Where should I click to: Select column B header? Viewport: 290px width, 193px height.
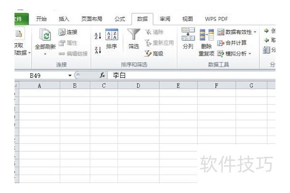(75, 86)
